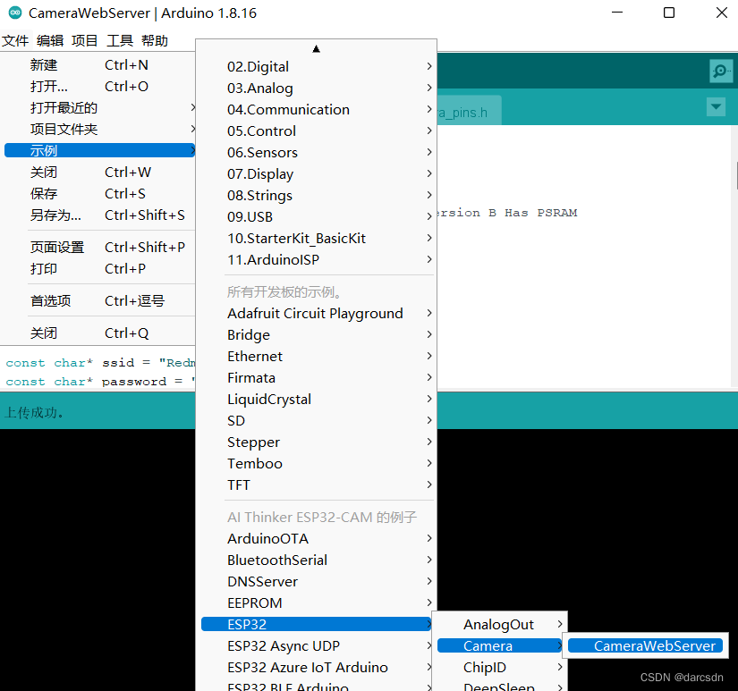
Task: Open DNSServer examples submenu
Action: pyautogui.click(x=317, y=581)
